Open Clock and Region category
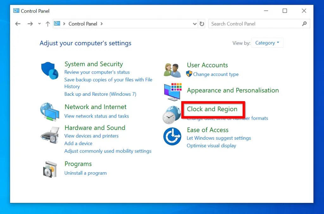324x214 pixels. pyautogui.click(x=212, y=109)
